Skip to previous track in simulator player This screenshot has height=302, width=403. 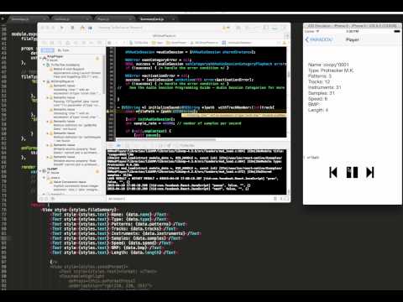pos(333,172)
